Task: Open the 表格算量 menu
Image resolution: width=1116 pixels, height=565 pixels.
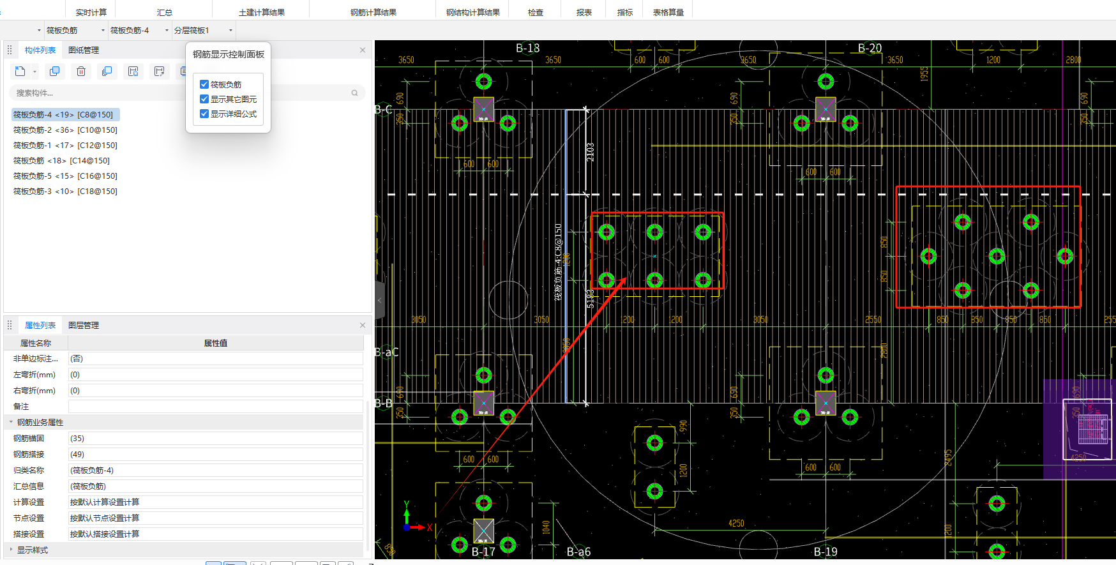Action: [x=668, y=12]
